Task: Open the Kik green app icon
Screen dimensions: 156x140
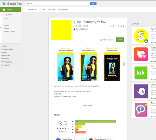Action: click(141, 73)
